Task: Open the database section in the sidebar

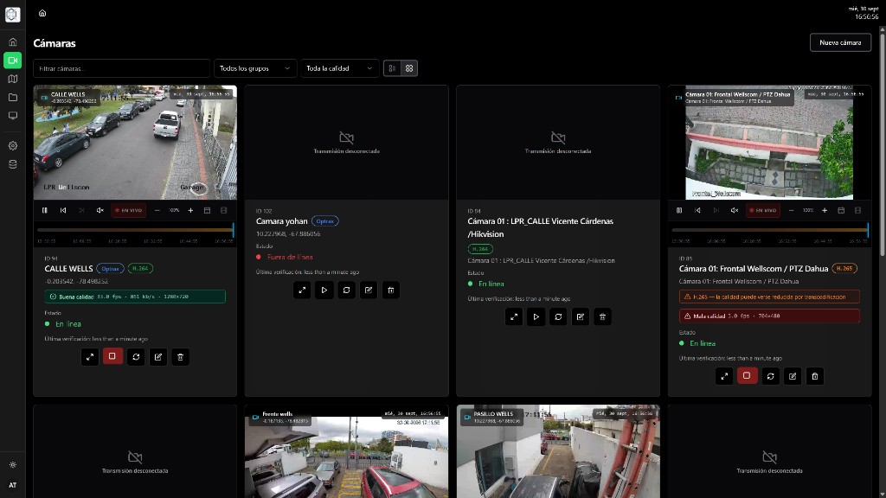Action: 12,164
